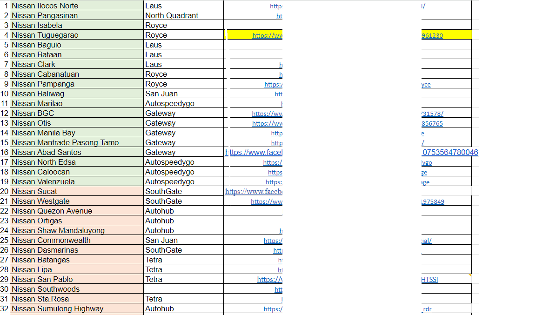Image resolution: width=536 pixels, height=315 pixels.
Task: Select the Nissan BGC cell
Action: [77, 113]
